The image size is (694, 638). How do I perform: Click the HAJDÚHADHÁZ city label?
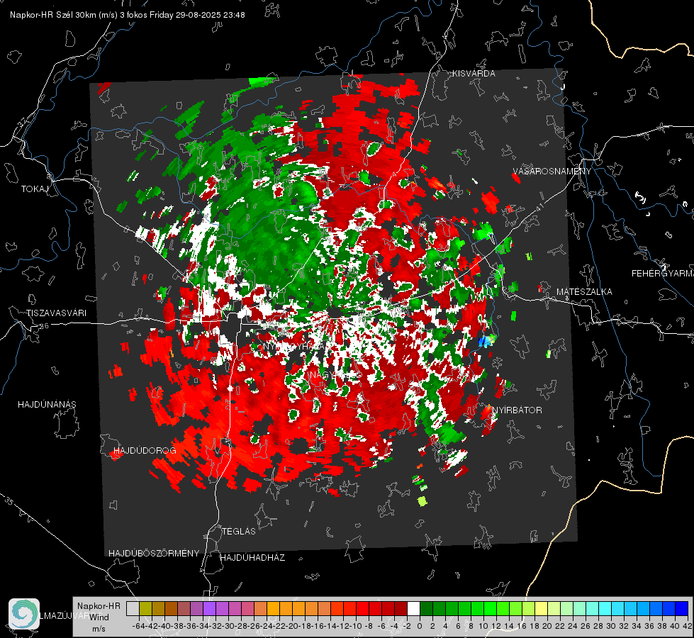(x=252, y=558)
